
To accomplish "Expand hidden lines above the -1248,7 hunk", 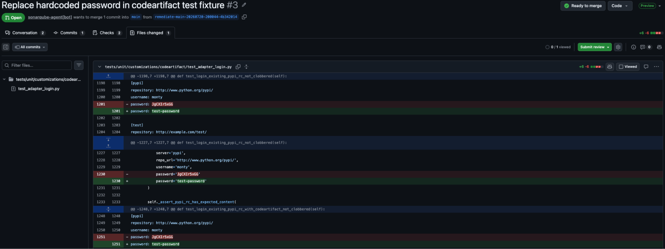I will coord(108,209).
